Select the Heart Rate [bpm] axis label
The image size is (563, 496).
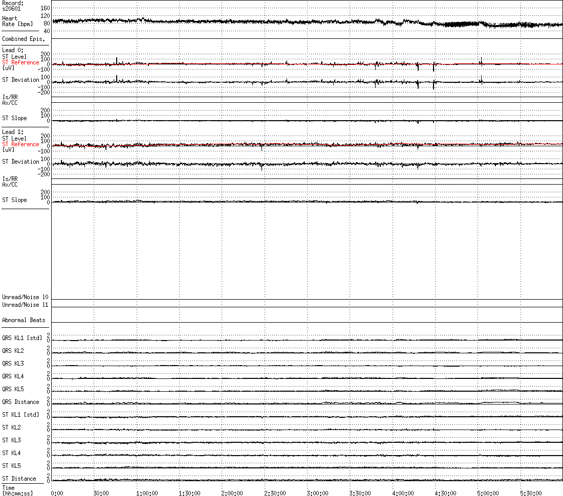tap(13, 21)
